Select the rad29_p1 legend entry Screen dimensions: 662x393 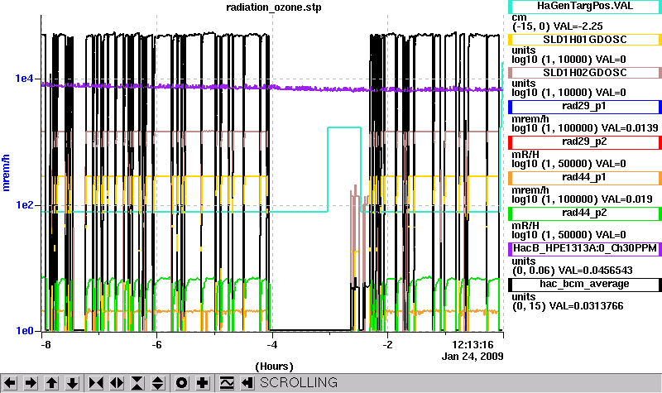[x=585, y=107]
